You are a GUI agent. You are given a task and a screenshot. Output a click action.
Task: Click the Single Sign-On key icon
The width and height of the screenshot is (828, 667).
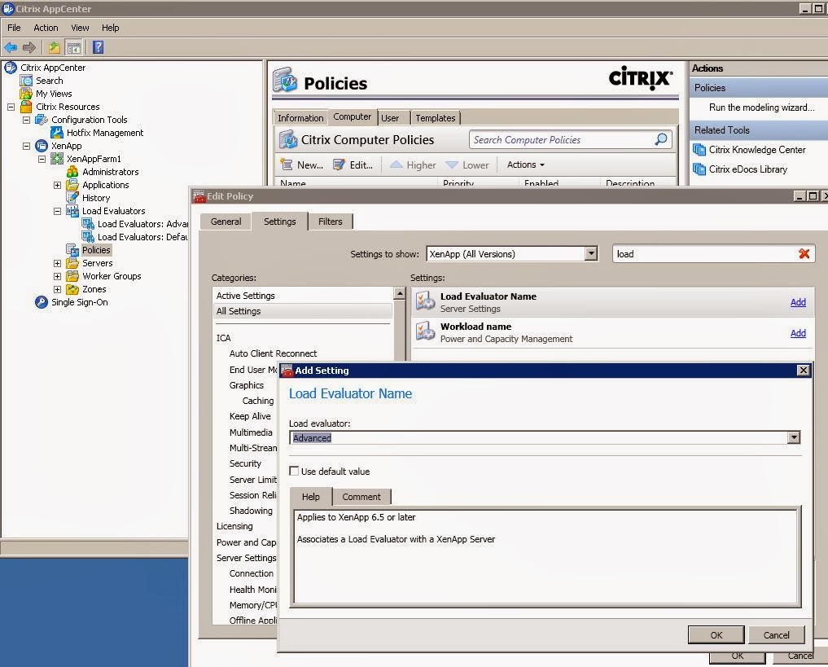[42, 302]
